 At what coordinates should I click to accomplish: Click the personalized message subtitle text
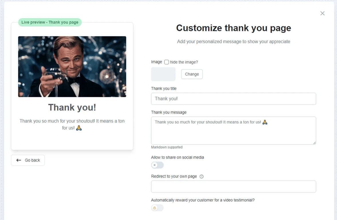tap(233, 42)
